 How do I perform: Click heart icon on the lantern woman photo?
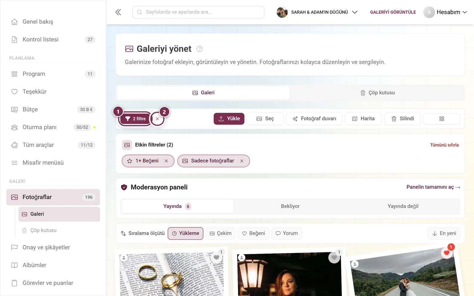pos(334,258)
